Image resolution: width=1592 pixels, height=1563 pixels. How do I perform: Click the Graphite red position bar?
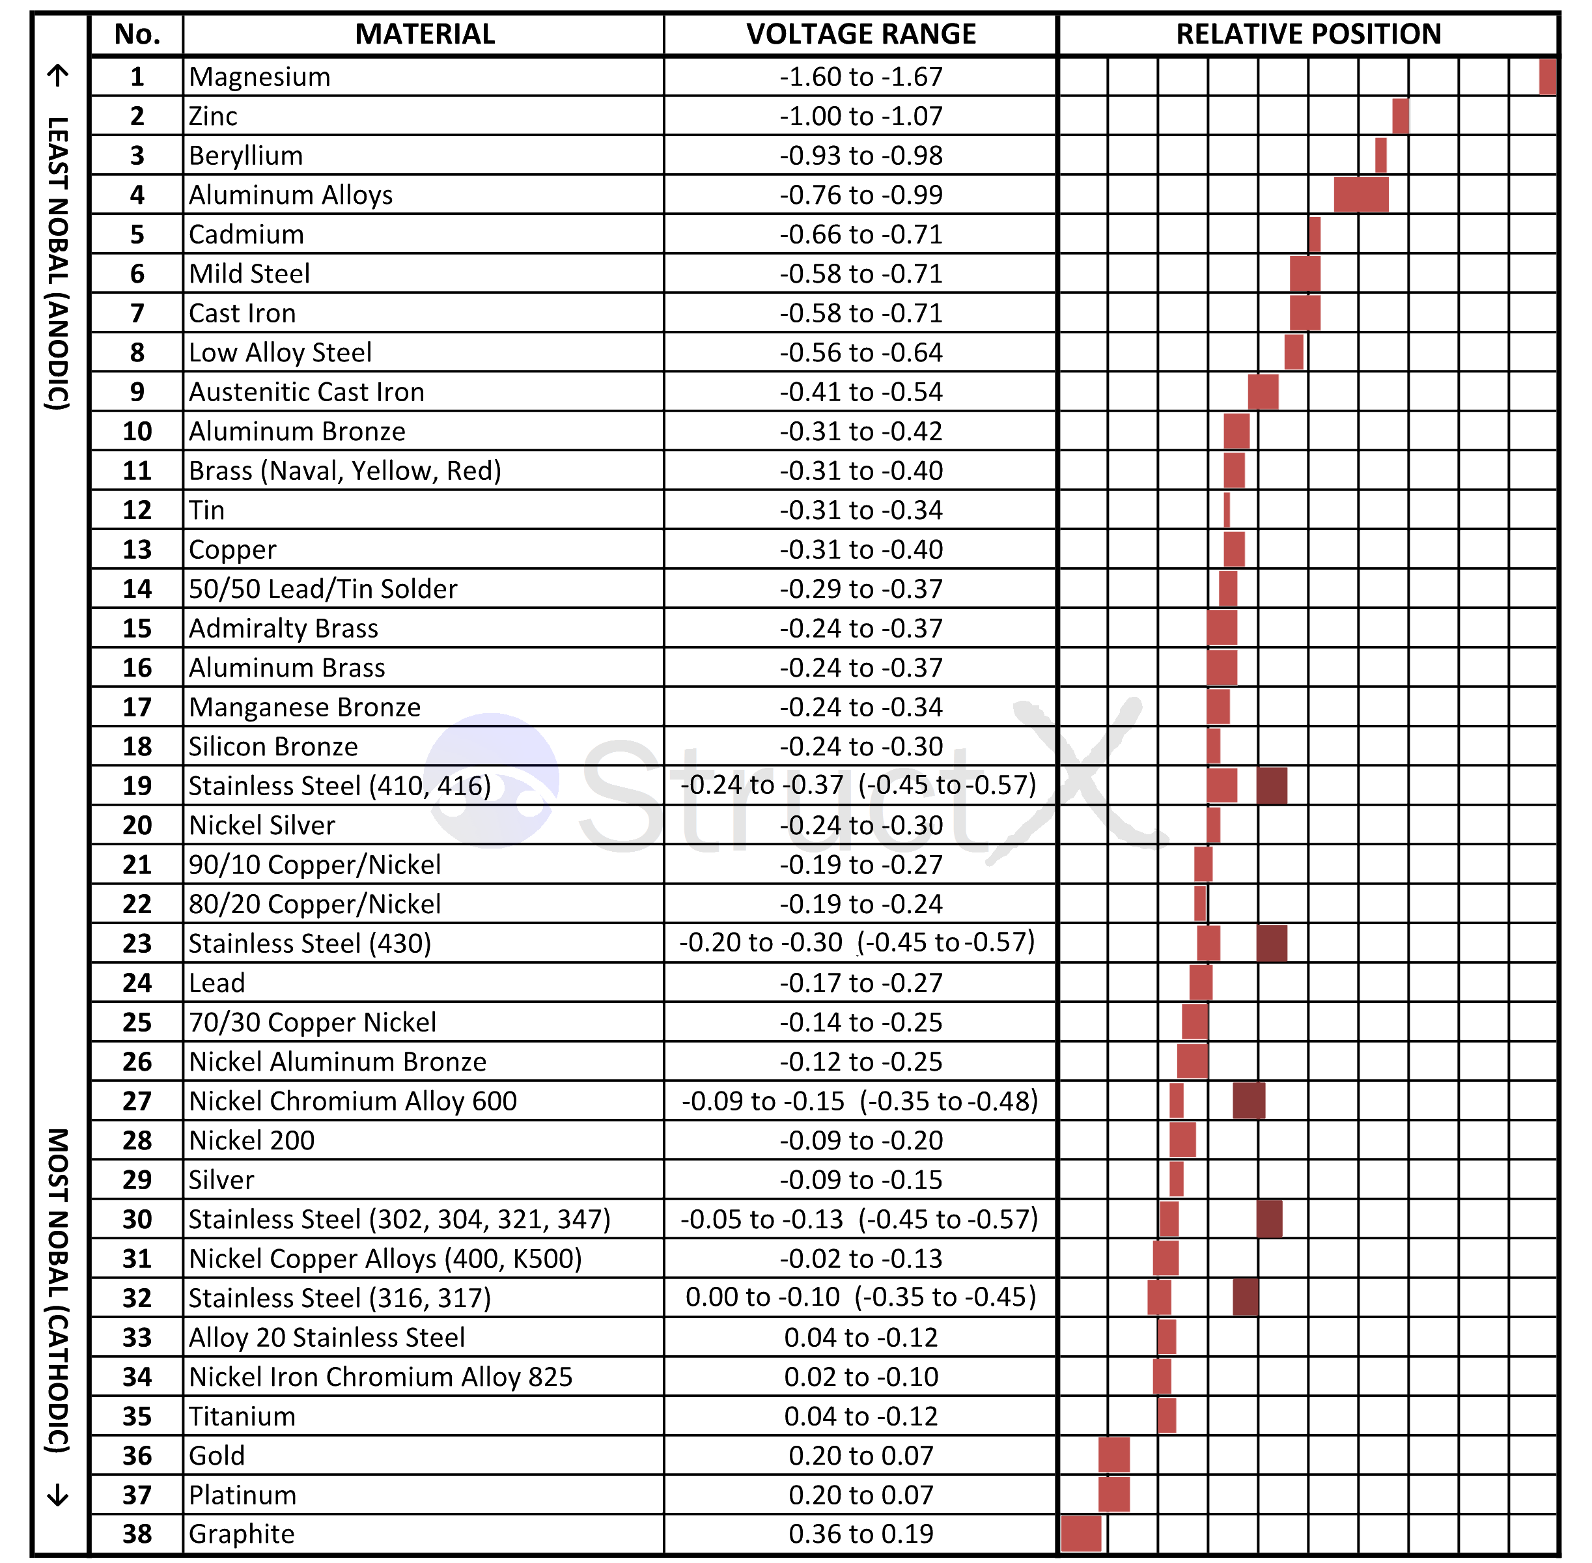coord(1081,1534)
